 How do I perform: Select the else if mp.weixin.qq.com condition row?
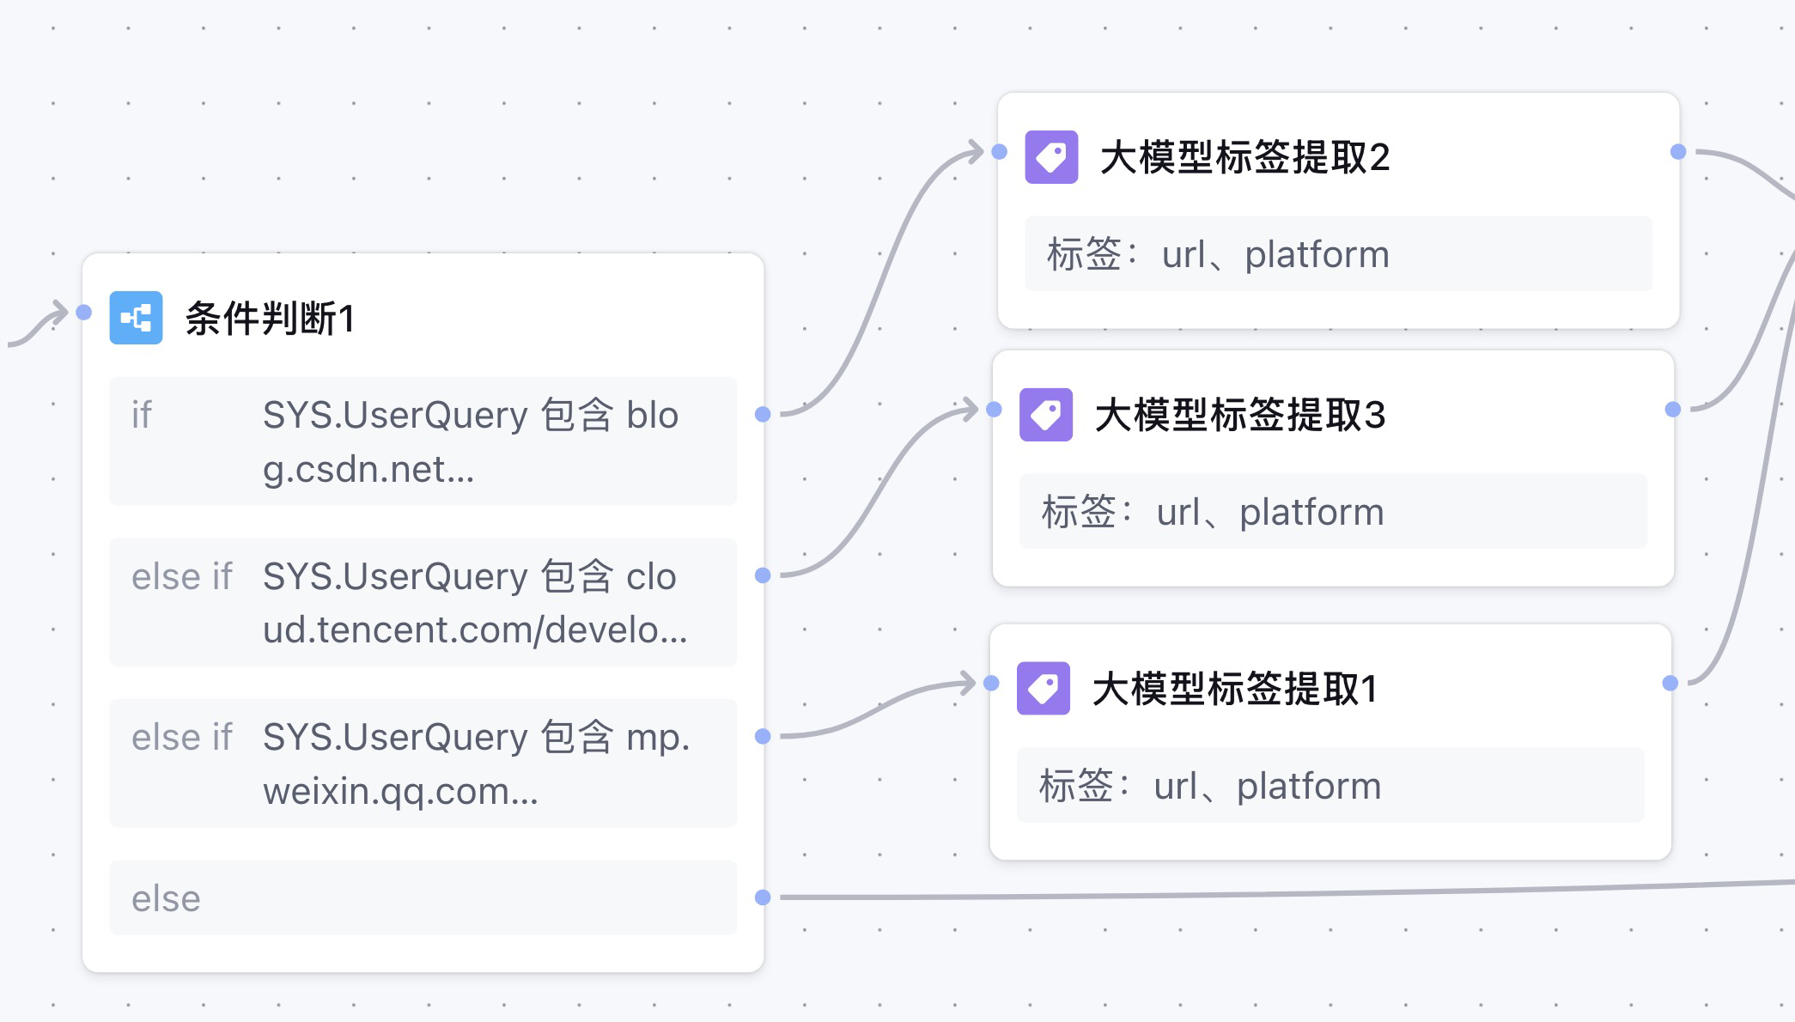click(x=423, y=763)
